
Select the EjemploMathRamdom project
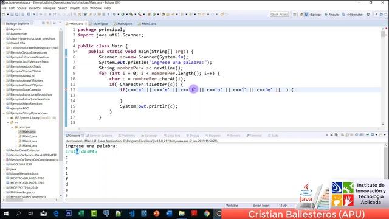tap(24, 104)
